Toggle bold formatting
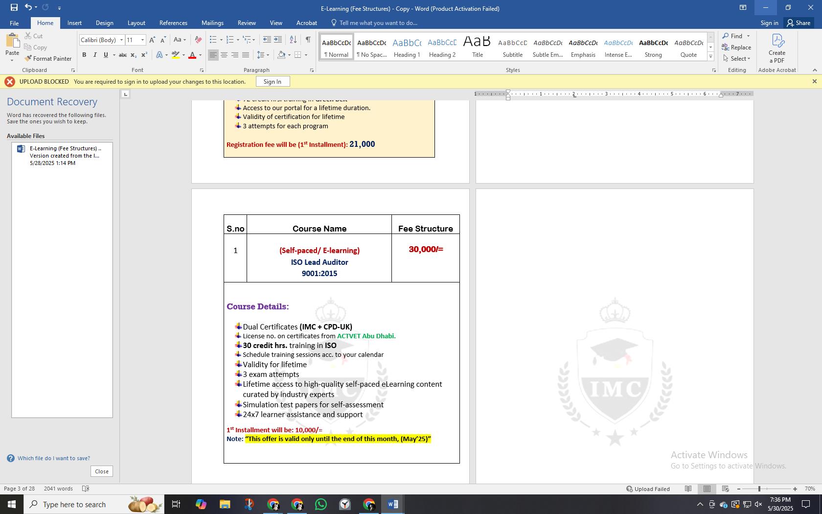822x514 pixels. point(84,55)
